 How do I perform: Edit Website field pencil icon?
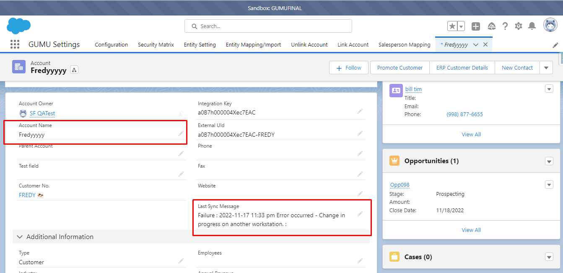tap(360, 193)
